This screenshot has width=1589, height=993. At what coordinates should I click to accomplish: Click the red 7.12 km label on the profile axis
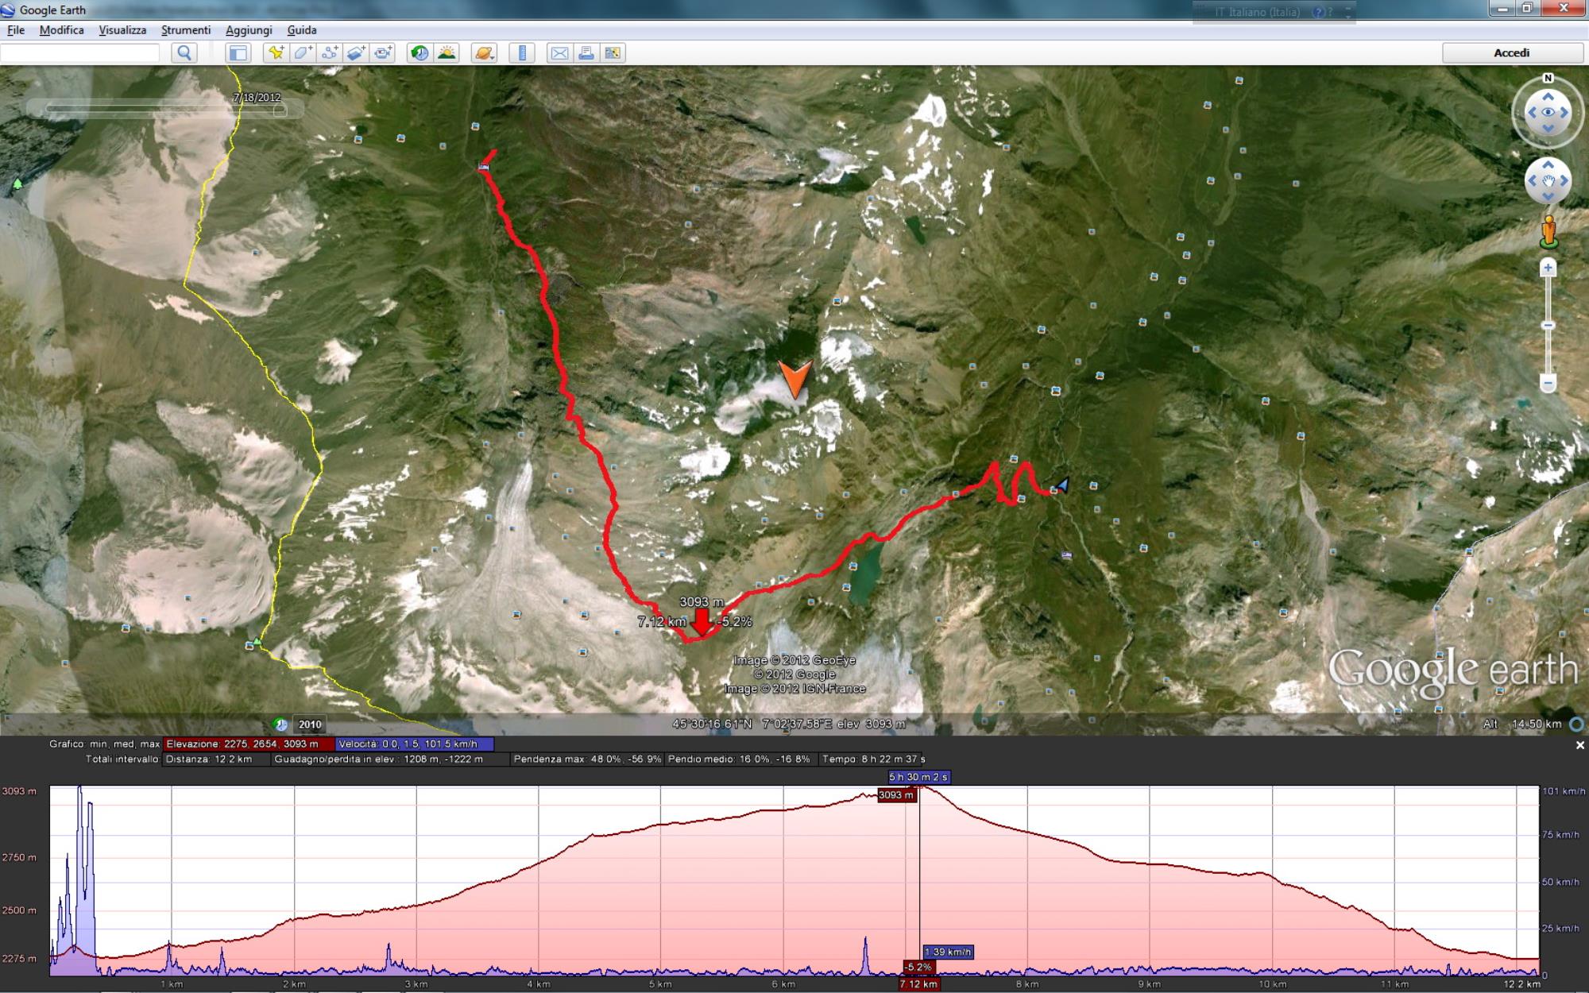click(x=919, y=984)
